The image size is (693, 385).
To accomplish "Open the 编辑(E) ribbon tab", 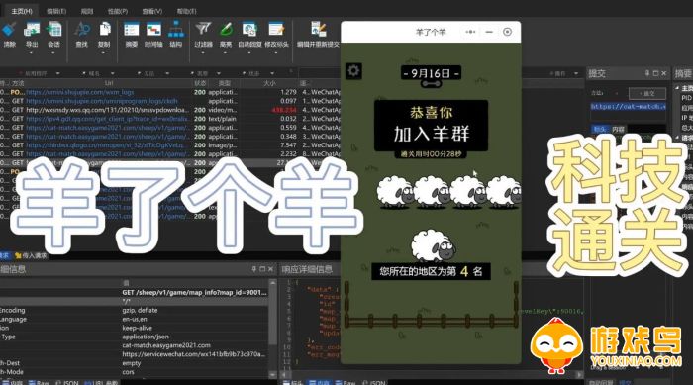I will (x=56, y=11).
